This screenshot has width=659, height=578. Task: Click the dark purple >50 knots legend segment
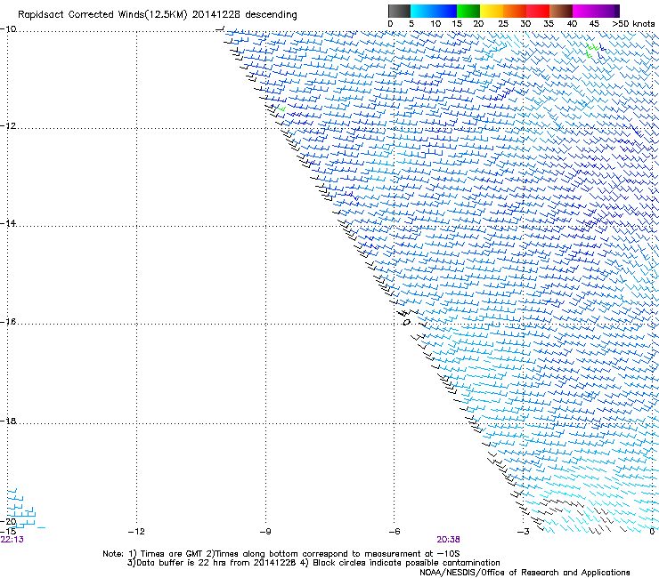pyautogui.click(x=617, y=11)
